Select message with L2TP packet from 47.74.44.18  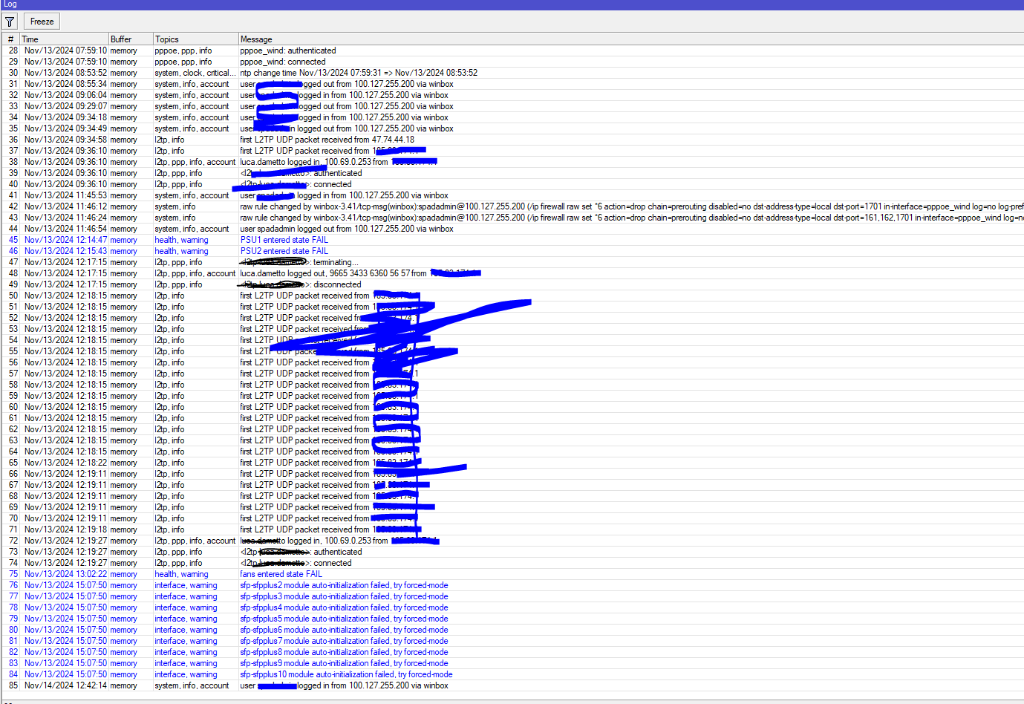(327, 140)
